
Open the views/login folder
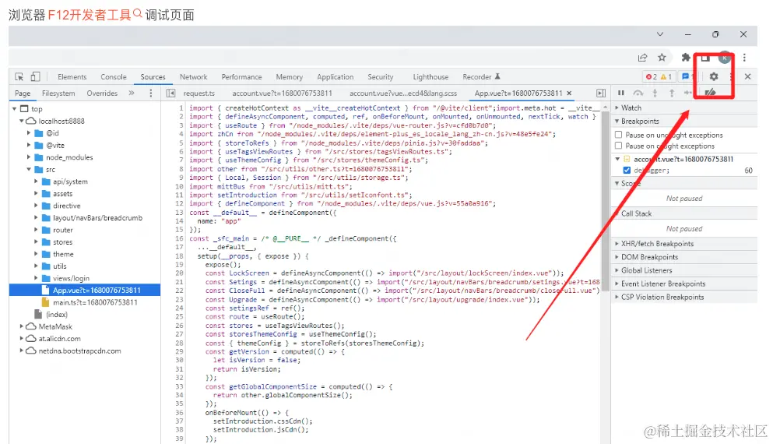click(x=71, y=278)
